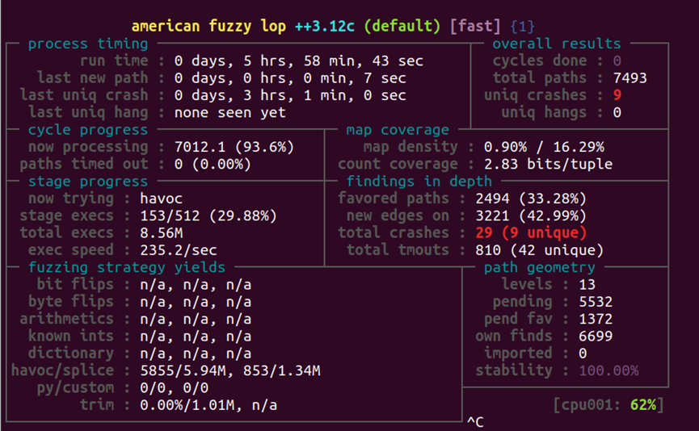Click the 'process timing' section header
Image resolution: width=699 pixels, height=431 pixels.
[88, 44]
